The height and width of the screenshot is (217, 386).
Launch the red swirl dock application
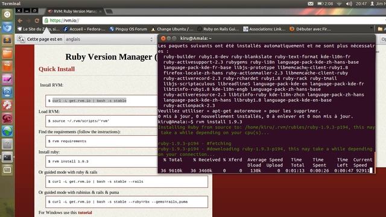tap(7, 118)
